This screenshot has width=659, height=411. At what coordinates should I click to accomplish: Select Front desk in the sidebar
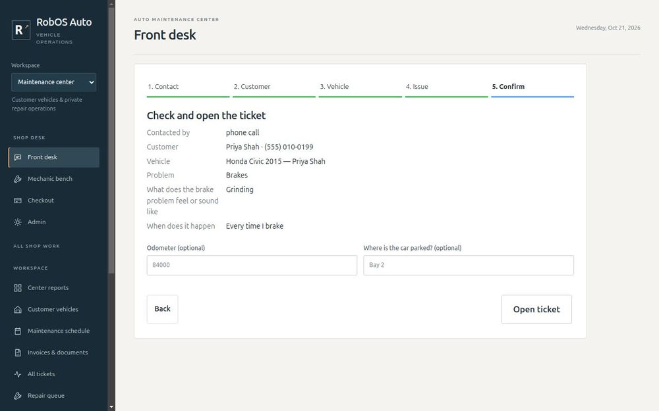(x=54, y=157)
